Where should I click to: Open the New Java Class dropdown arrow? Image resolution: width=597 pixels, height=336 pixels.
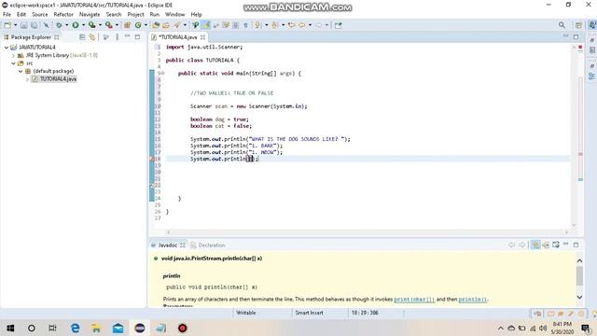146,25
